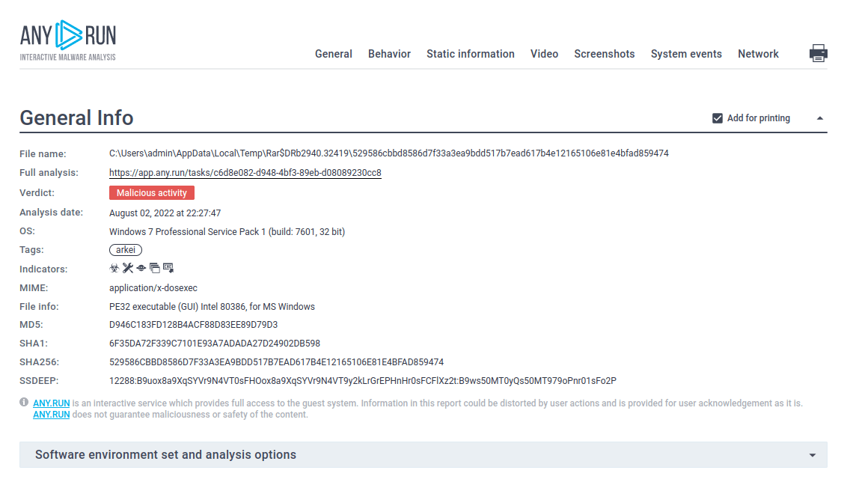Open the full analysis link
Image resolution: width=847 pixels, height=482 pixels.
click(x=245, y=172)
